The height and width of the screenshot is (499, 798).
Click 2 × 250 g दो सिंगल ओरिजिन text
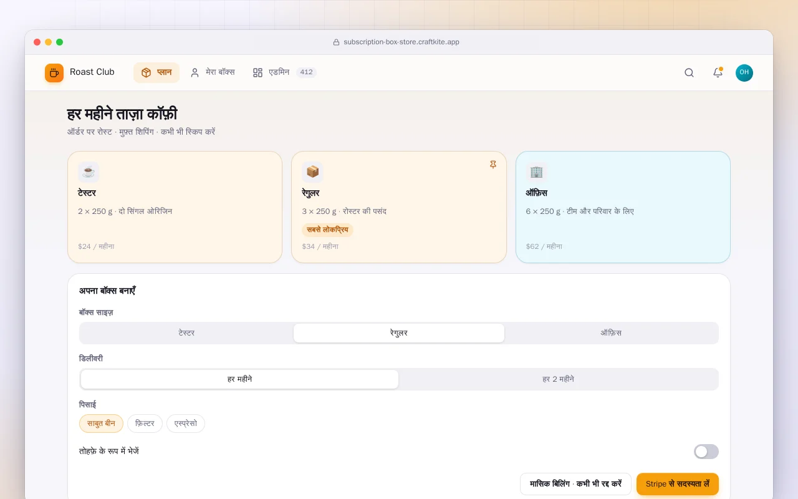(125, 211)
